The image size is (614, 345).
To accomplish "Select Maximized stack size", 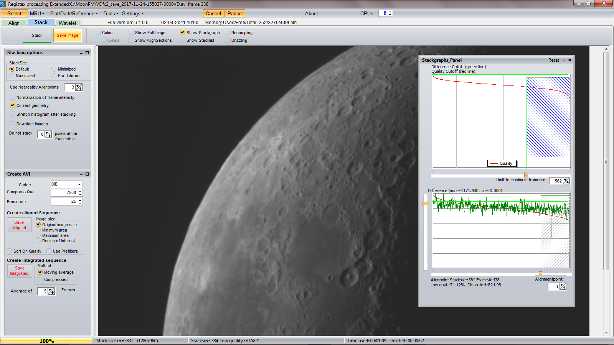I will coord(12,76).
